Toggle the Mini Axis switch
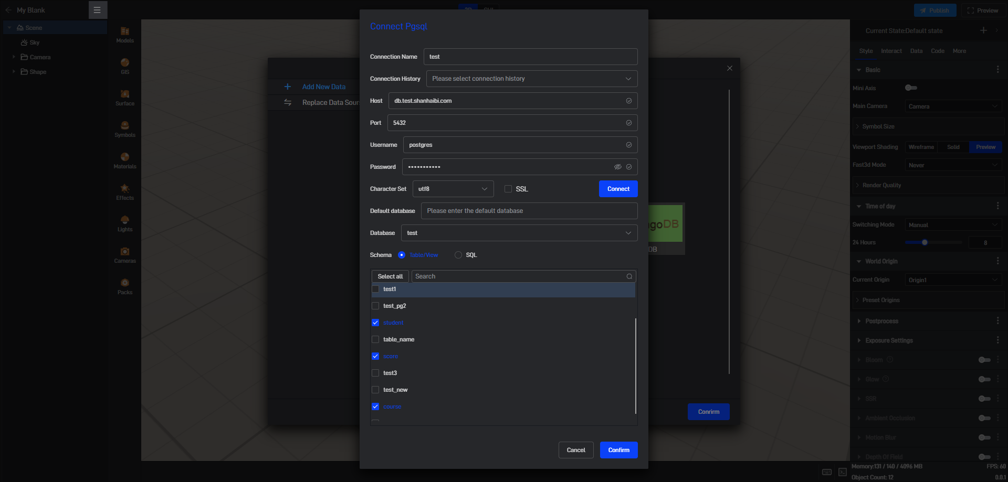Screen dimensions: 1008x482 click(911, 88)
